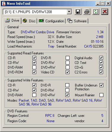112x132 pixels.
Task: Click the Supported Write Features group label
Action: coord(26,80)
